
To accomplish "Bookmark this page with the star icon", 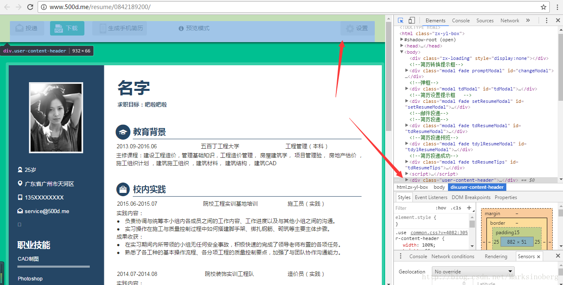I will tap(544, 7).
